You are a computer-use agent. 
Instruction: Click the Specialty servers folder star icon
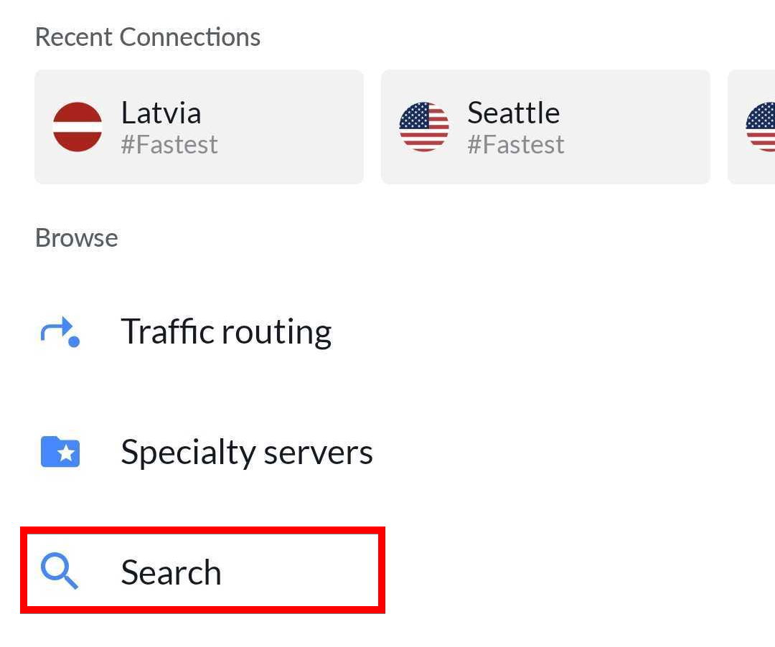click(60, 453)
